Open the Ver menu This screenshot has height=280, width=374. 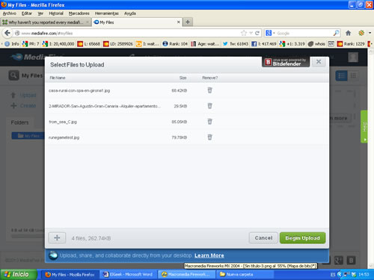[x=40, y=13]
